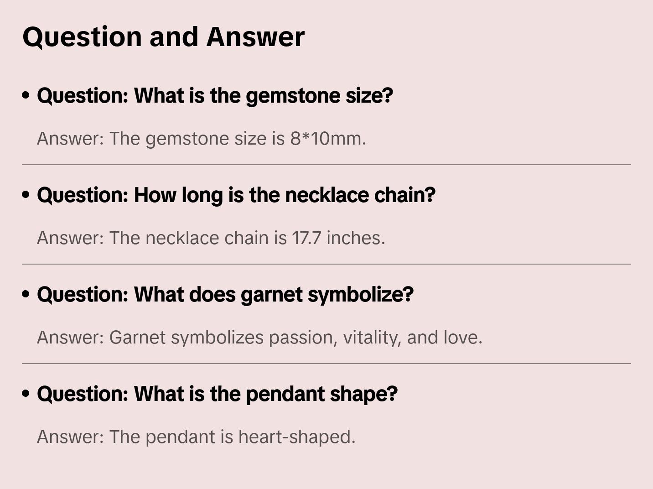Viewport: 653px width, 489px height.
Task: Click the '8*10mm' value in the gemstone answer
Action: [327, 139]
